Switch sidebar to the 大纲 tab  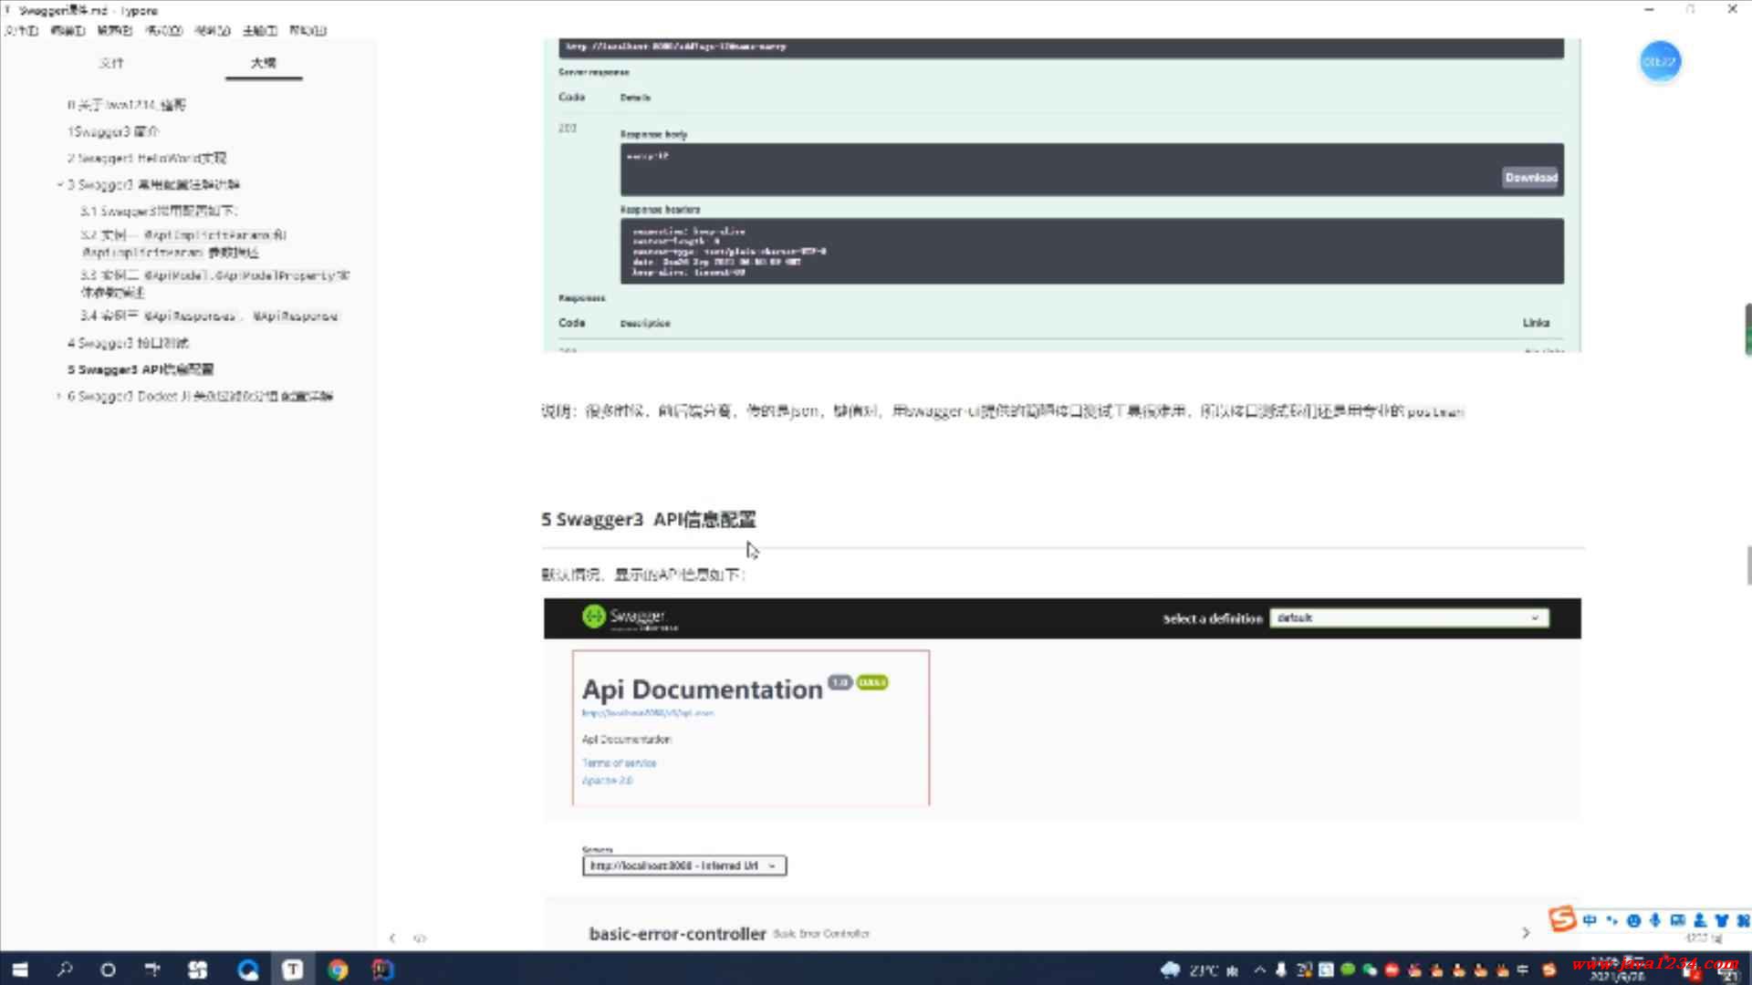(264, 63)
